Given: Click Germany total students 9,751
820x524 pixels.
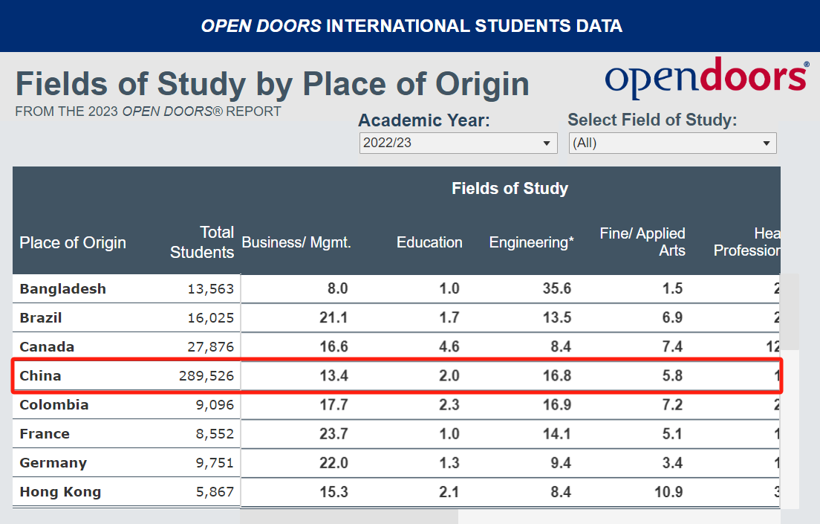Looking at the screenshot, I should 215,463.
